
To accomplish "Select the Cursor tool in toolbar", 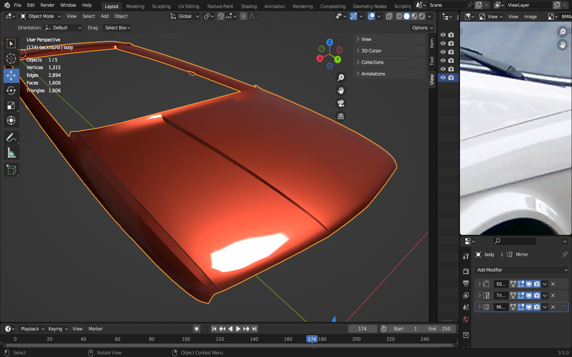I will pyautogui.click(x=11, y=59).
